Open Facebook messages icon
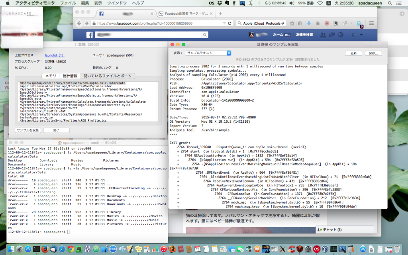Image resolution: width=408 pixels, height=255 pixels. pyautogui.click(x=332, y=35)
